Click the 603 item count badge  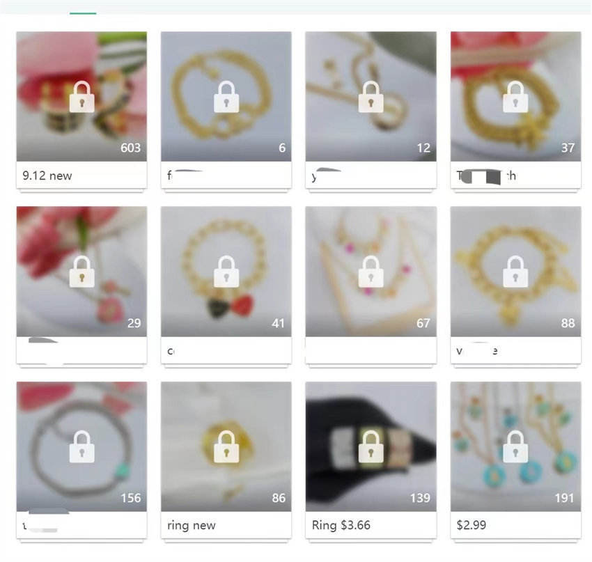[x=131, y=148]
